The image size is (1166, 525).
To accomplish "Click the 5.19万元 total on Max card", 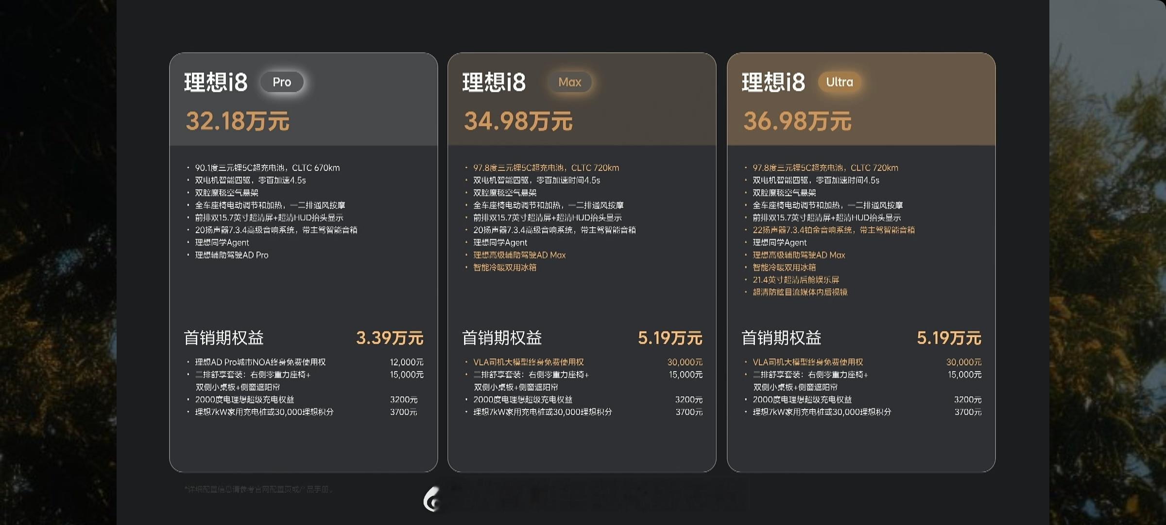I will point(670,338).
